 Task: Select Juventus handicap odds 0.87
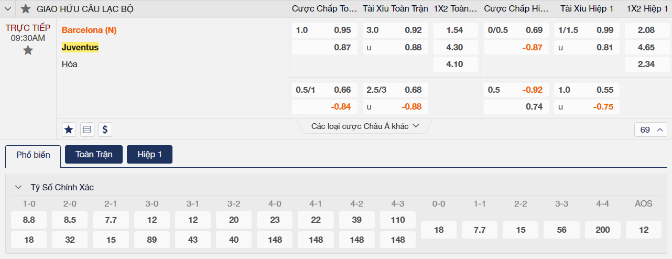tap(324, 47)
